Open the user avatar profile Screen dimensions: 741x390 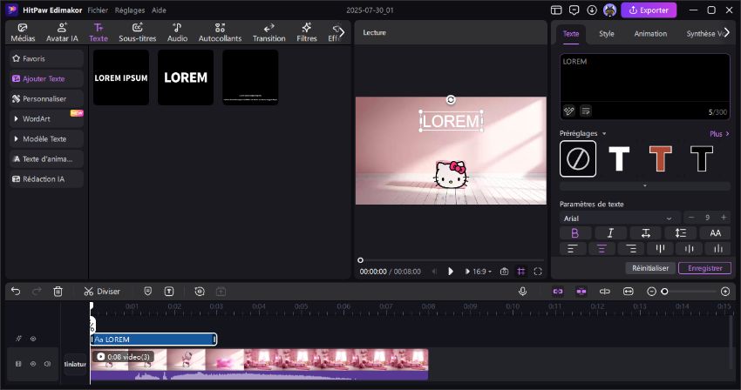pos(609,10)
